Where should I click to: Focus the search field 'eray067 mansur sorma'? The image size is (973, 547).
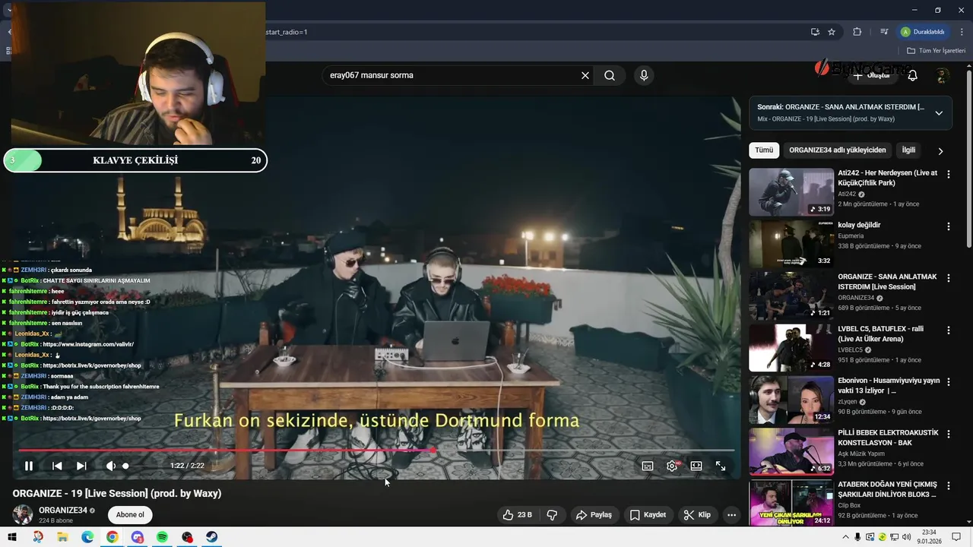click(452, 75)
